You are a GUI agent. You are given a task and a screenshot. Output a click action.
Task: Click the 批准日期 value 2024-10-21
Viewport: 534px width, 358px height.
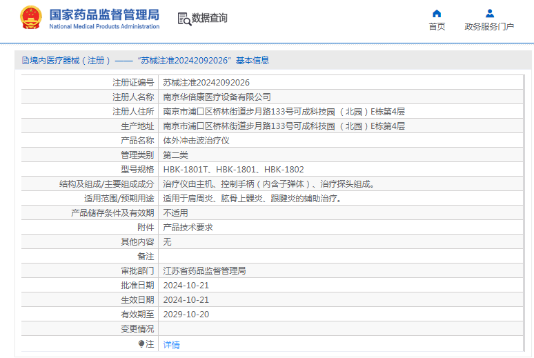pos(186,286)
